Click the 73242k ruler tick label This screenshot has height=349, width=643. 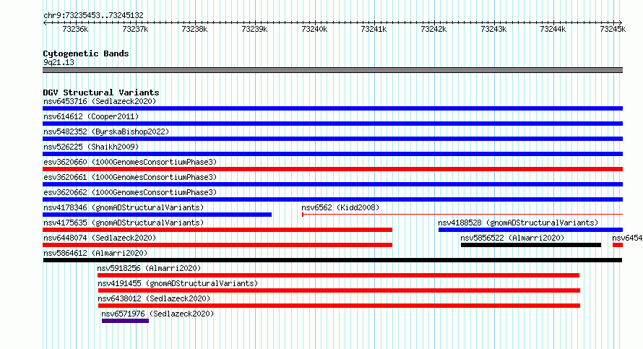click(433, 29)
